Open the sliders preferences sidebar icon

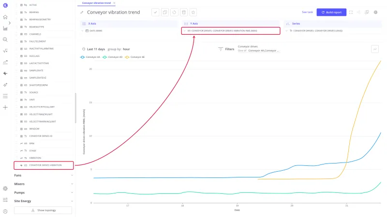(x=5, y=200)
